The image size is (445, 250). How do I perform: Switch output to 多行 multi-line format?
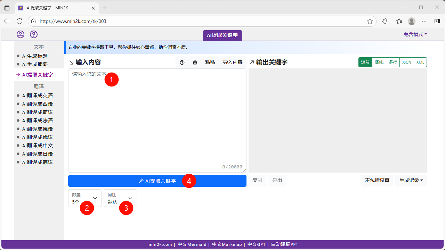[393, 62]
